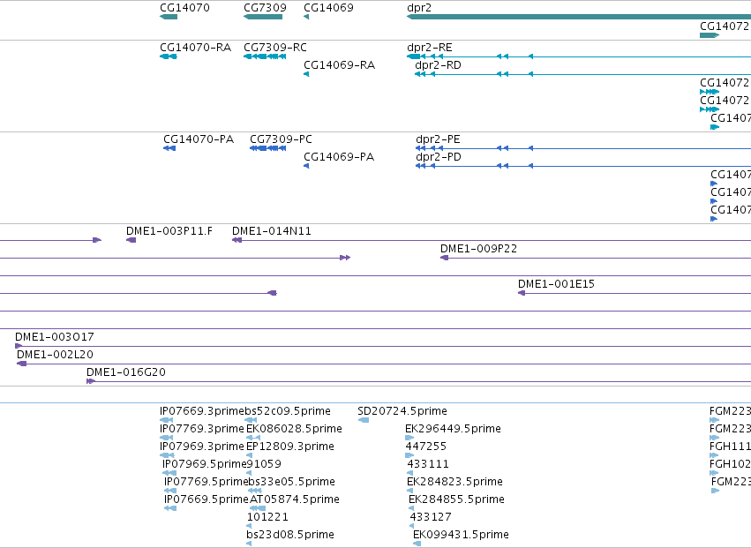Image resolution: width=751 pixels, height=548 pixels.
Task: Click the CG14072 teal gene arrow
Action: [710, 35]
